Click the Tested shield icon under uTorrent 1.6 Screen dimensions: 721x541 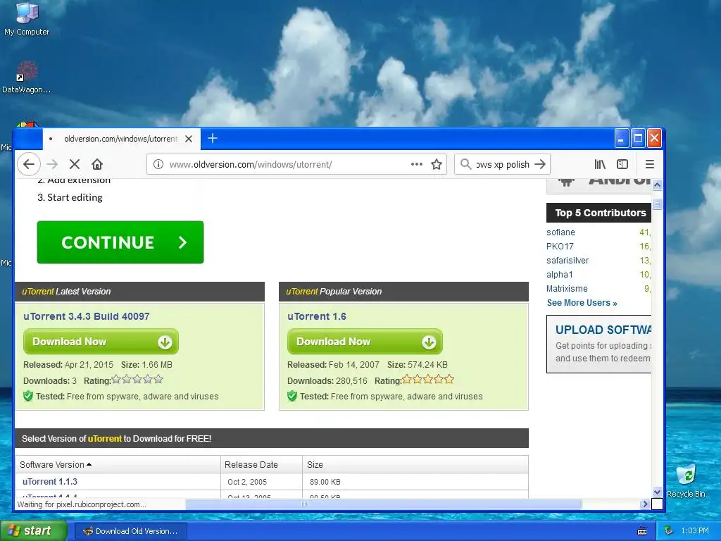coord(292,396)
